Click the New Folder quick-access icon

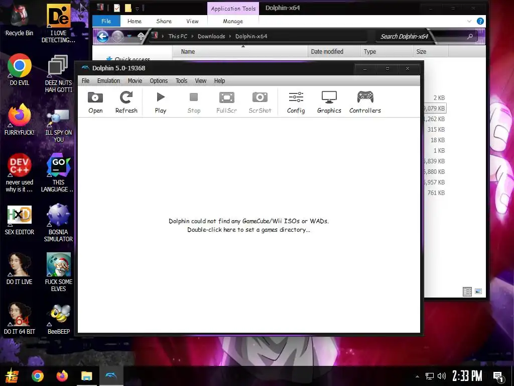(128, 8)
